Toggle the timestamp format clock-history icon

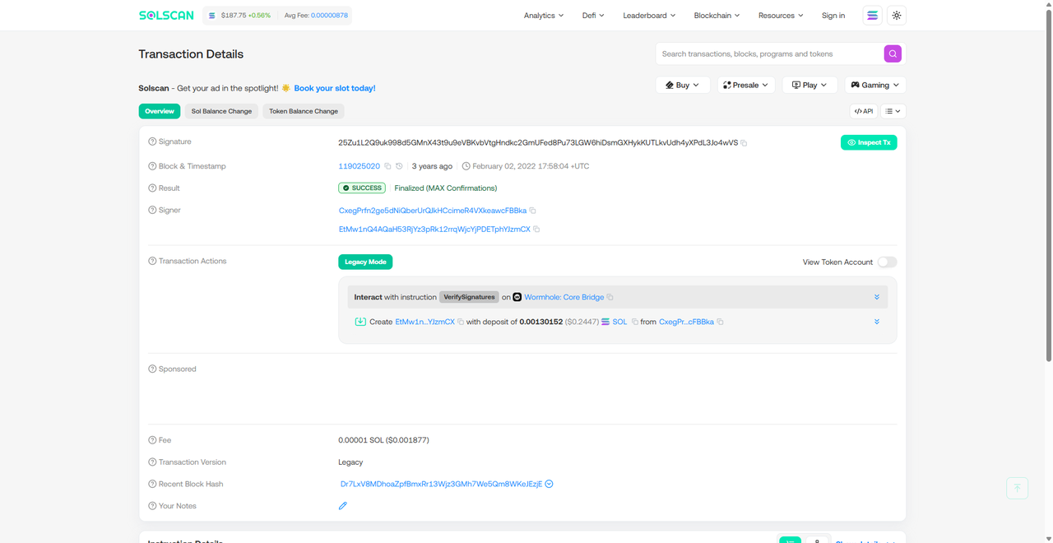pyautogui.click(x=399, y=166)
